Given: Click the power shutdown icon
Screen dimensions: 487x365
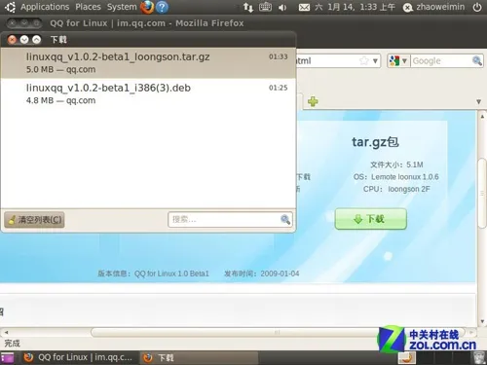Looking at the screenshot, I should click(x=477, y=7).
